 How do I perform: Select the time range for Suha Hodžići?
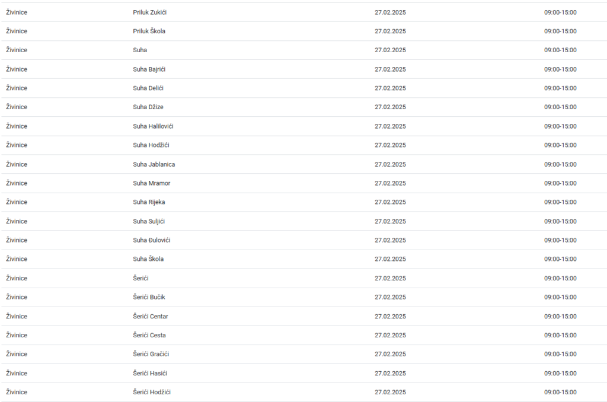coord(560,145)
